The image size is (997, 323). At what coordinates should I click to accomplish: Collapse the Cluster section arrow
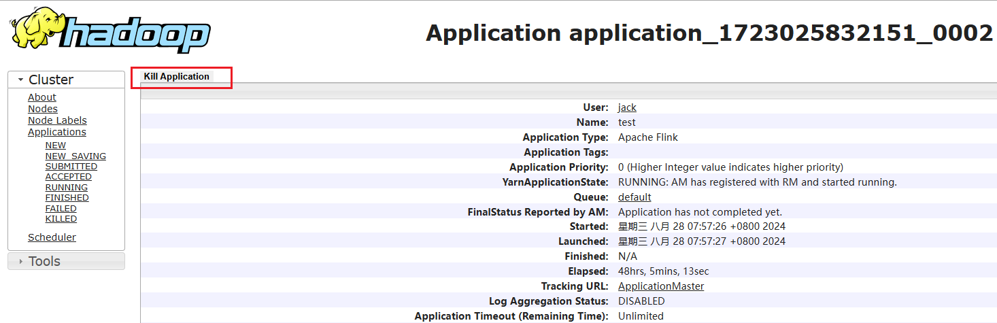20,80
